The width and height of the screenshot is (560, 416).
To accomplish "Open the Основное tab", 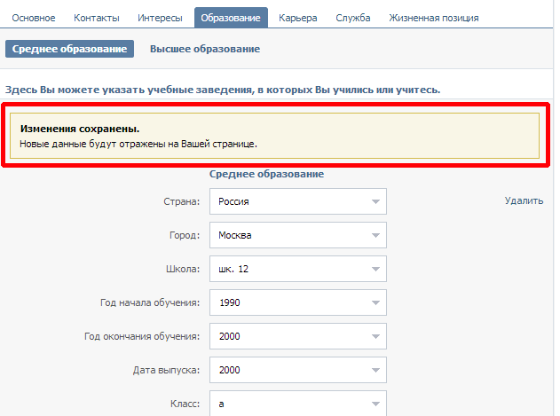I will pos(34,18).
